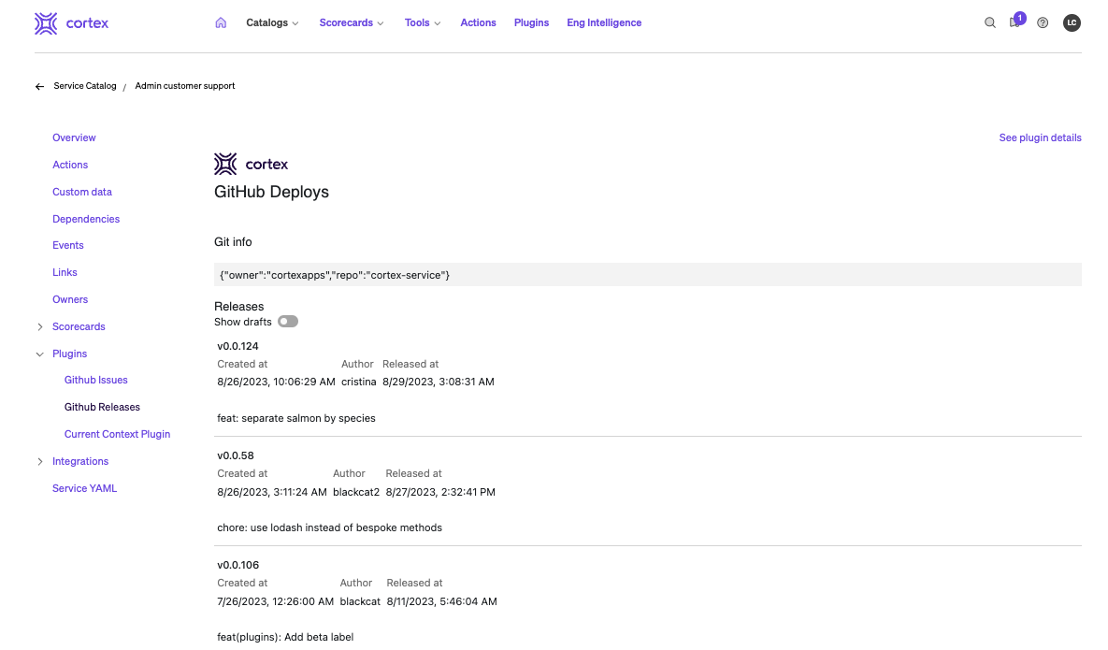
Task: Open help using the question mark icon
Action: [1042, 22]
